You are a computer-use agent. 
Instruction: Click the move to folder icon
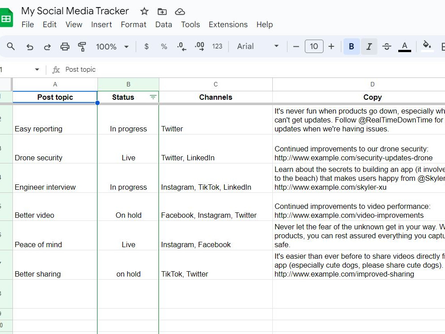(x=162, y=12)
